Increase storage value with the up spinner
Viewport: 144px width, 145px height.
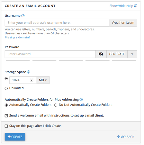coord(32,79)
